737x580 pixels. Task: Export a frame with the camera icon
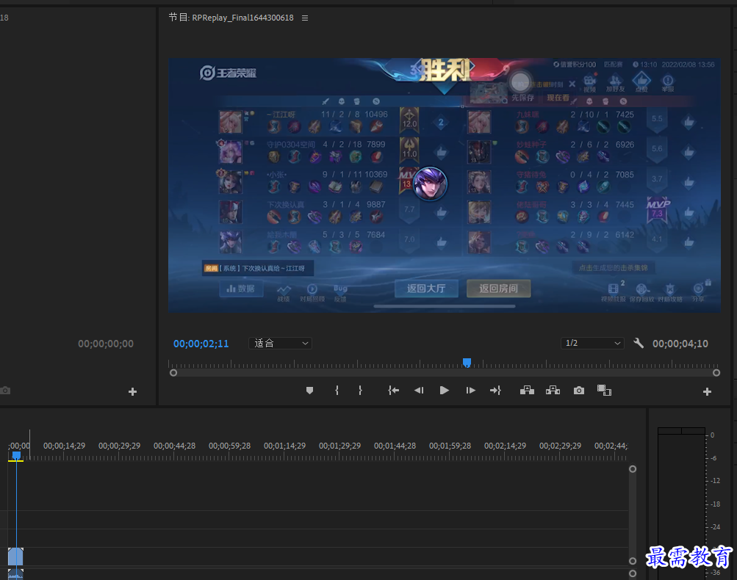(578, 391)
